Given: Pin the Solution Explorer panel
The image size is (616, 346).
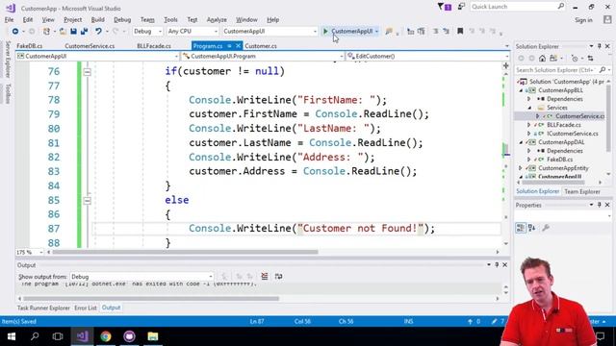Looking at the screenshot, I should 599,46.
